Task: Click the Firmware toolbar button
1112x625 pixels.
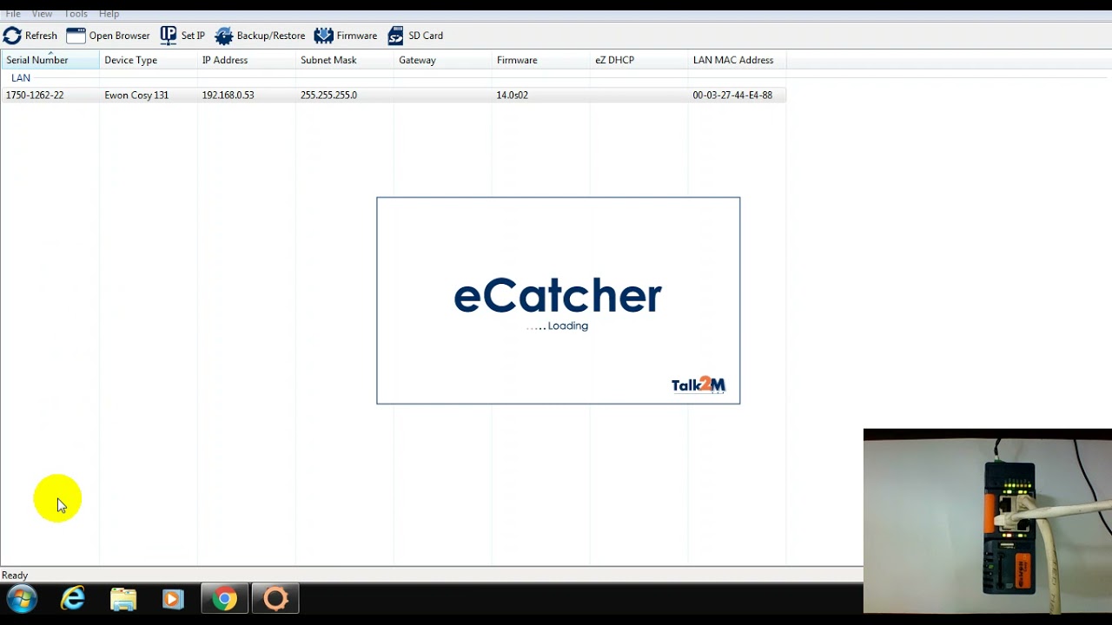Action: [x=346, y=36]
